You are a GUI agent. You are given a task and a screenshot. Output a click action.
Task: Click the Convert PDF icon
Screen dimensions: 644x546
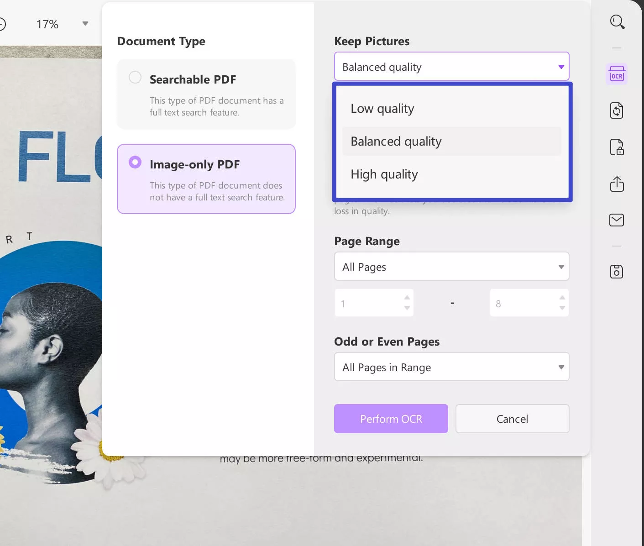tap(617, 110)
